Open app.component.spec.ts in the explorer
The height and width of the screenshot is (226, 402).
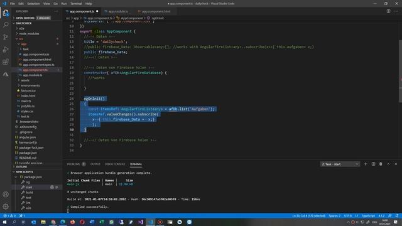pos(38,65)
